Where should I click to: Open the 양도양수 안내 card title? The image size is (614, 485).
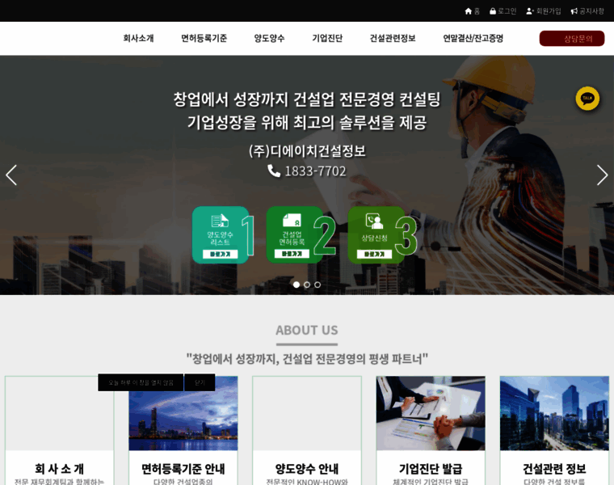pyautogui.click(x=307, y=469)
